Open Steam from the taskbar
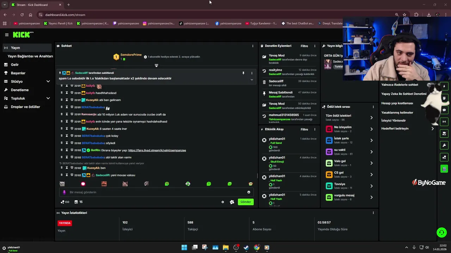Screen dimensions: 451x253 (x=246, y=247)
